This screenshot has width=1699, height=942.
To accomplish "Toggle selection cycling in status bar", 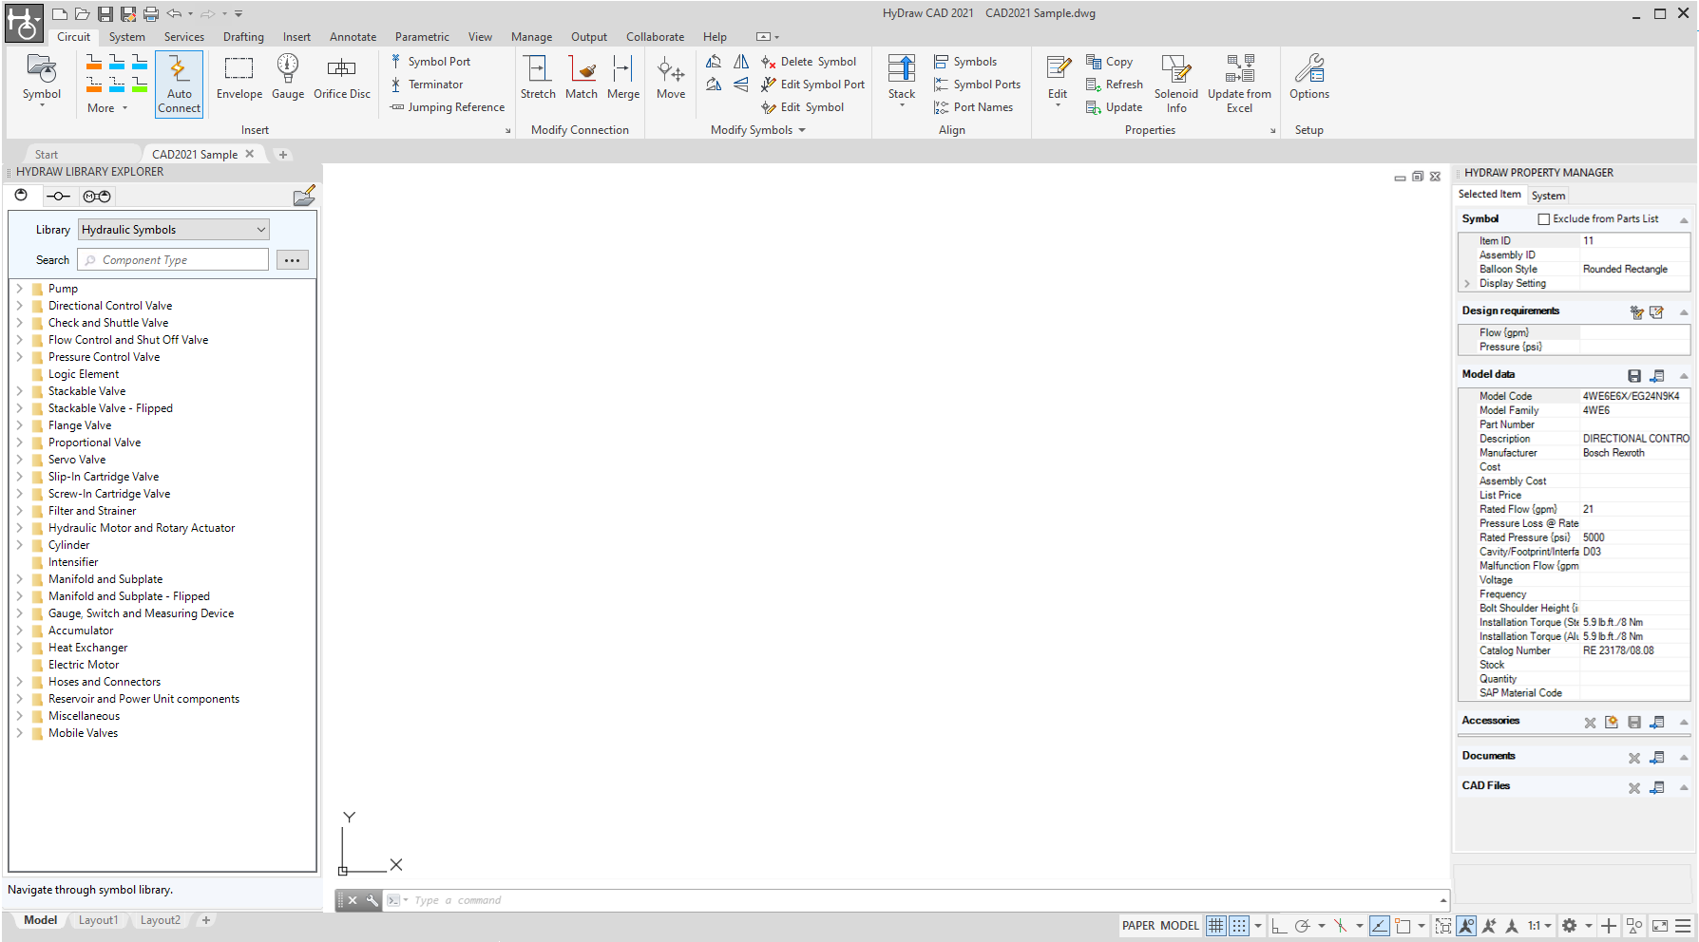I will pyautogui.click(x=1443, y=926).
